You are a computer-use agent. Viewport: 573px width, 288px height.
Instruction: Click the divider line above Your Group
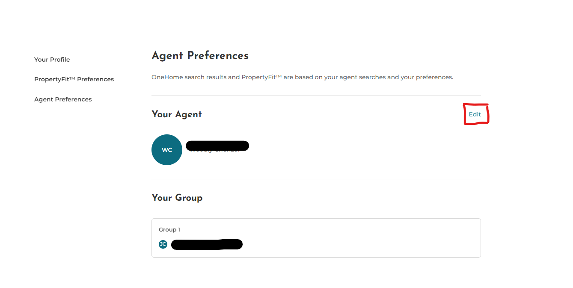(316, 179)
